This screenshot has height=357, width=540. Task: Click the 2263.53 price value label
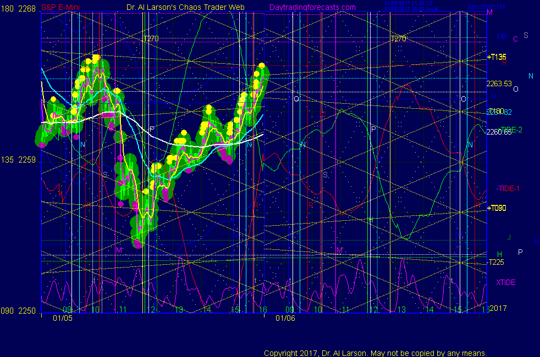(x=498, y=83)
